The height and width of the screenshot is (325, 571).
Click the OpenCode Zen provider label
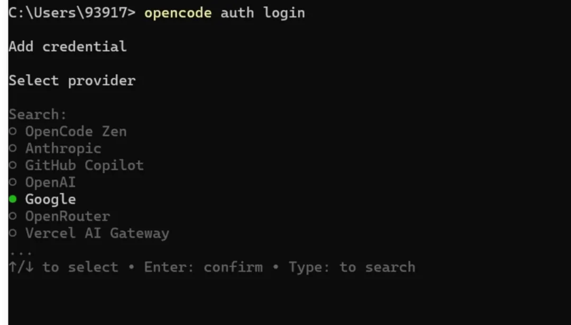point(76,132)
